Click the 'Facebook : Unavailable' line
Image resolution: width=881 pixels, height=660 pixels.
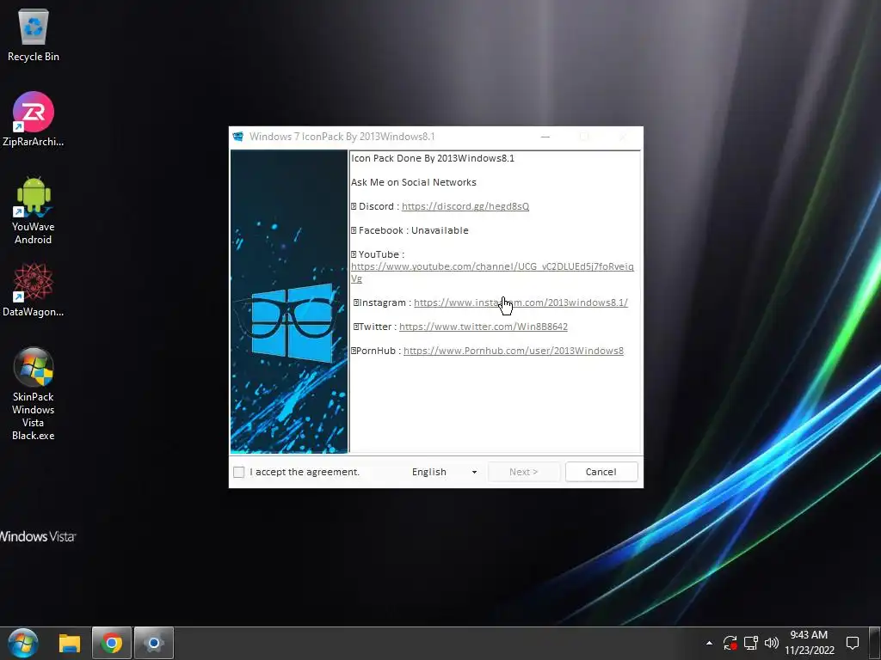(410, 230)
